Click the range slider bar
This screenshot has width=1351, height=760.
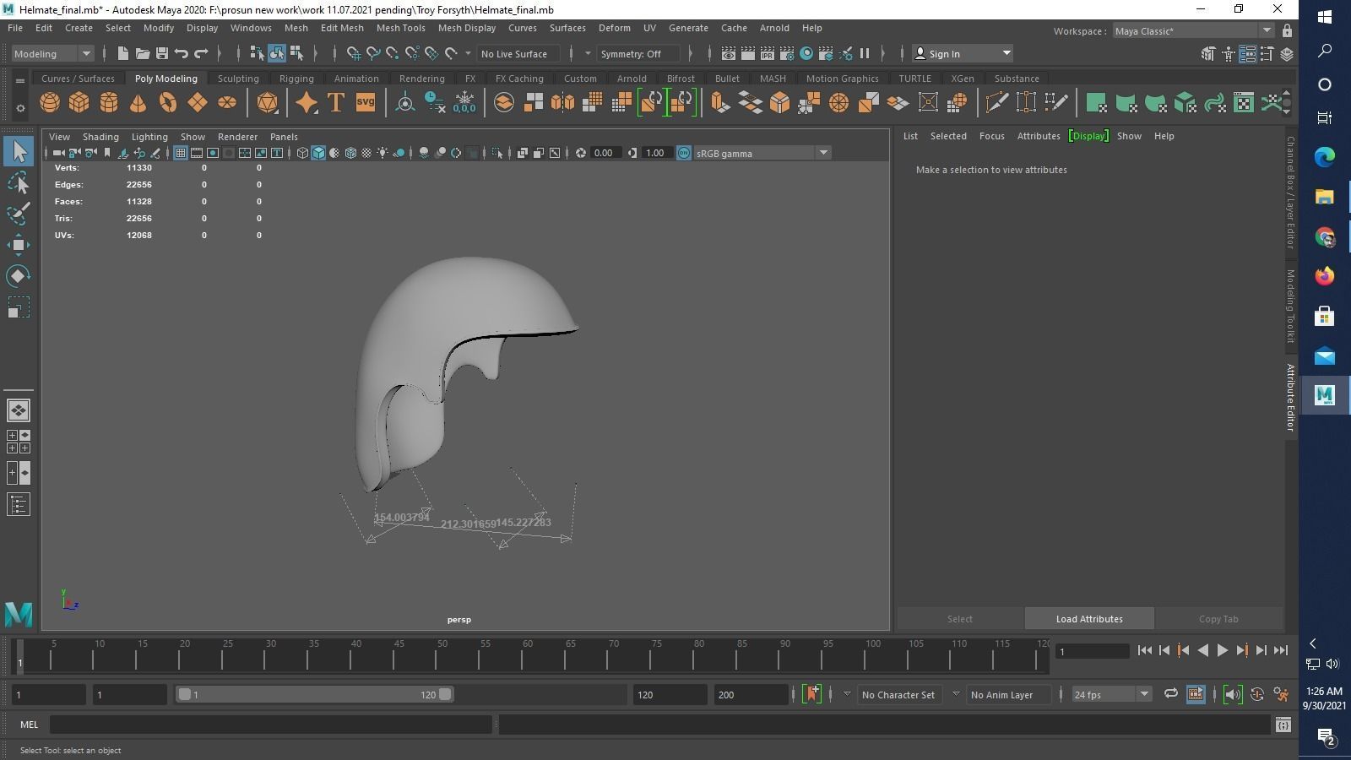(314, 694)
